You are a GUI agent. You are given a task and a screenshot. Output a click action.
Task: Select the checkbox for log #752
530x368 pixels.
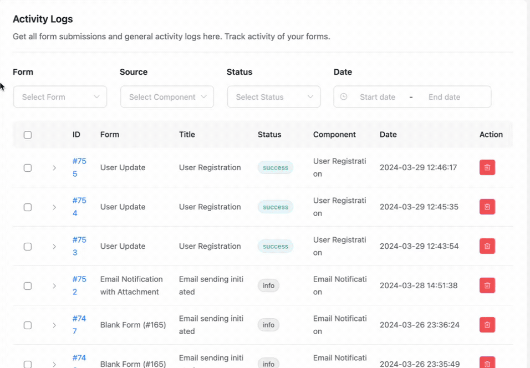coord(28,286)
